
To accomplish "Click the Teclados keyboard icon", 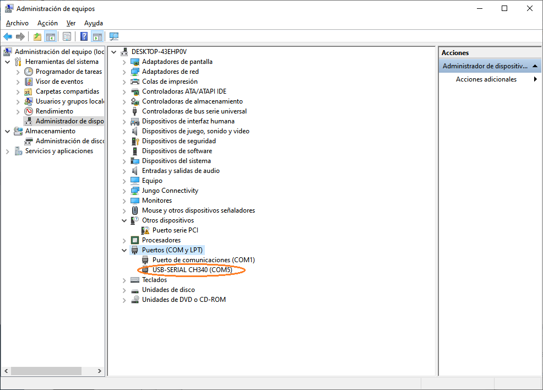I will (135, 280).
